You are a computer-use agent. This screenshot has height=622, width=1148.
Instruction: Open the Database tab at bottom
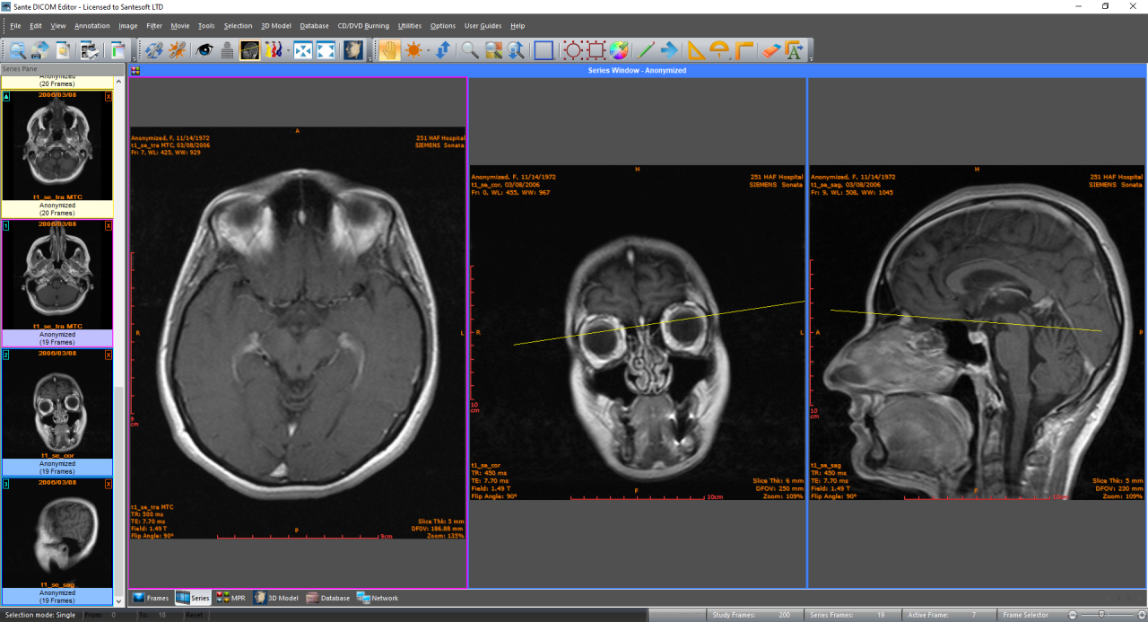pos(328,598)
